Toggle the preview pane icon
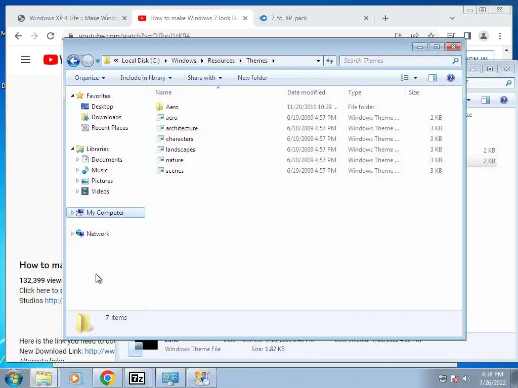 [x=433, y=78]
